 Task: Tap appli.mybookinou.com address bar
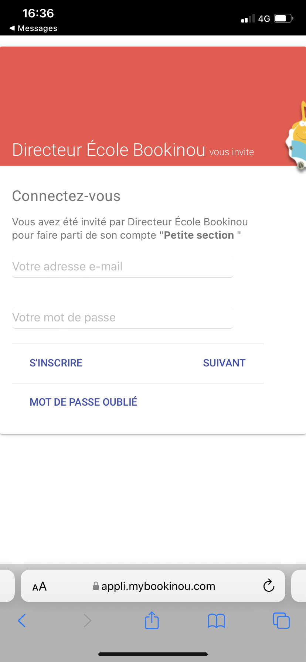(153, 586)
